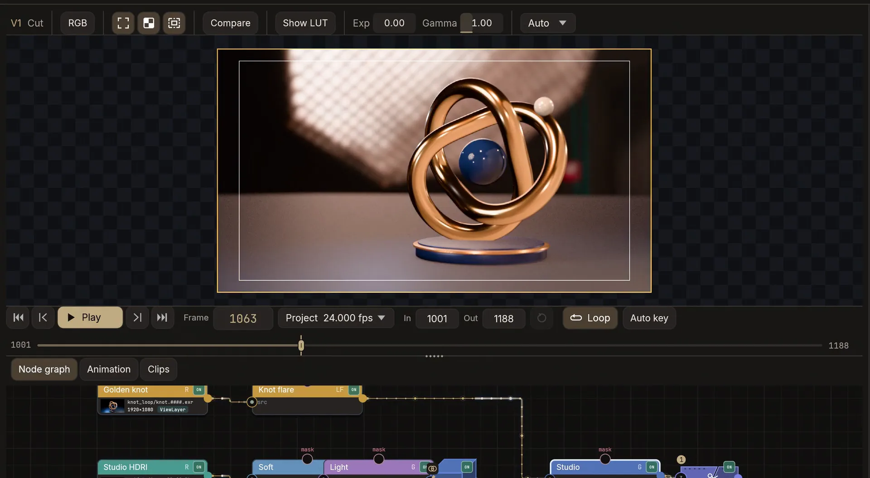Click the mask port on the Studio node

(605, 459)
